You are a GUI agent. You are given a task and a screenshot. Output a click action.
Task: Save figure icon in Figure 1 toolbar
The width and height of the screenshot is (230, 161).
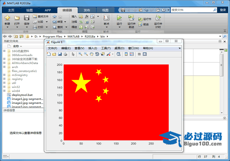click(60, 54)
